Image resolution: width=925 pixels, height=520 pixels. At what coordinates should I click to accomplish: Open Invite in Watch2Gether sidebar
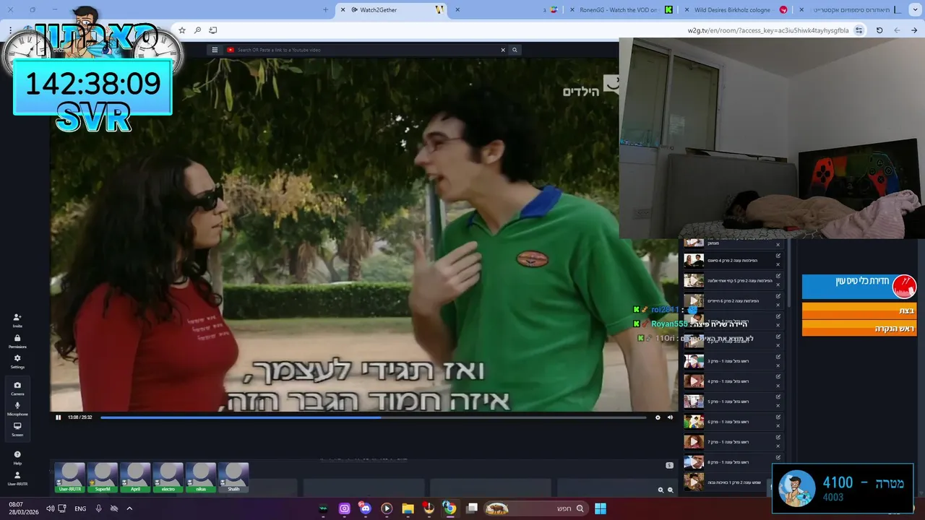pyautogui.click(x=17, y=320)
